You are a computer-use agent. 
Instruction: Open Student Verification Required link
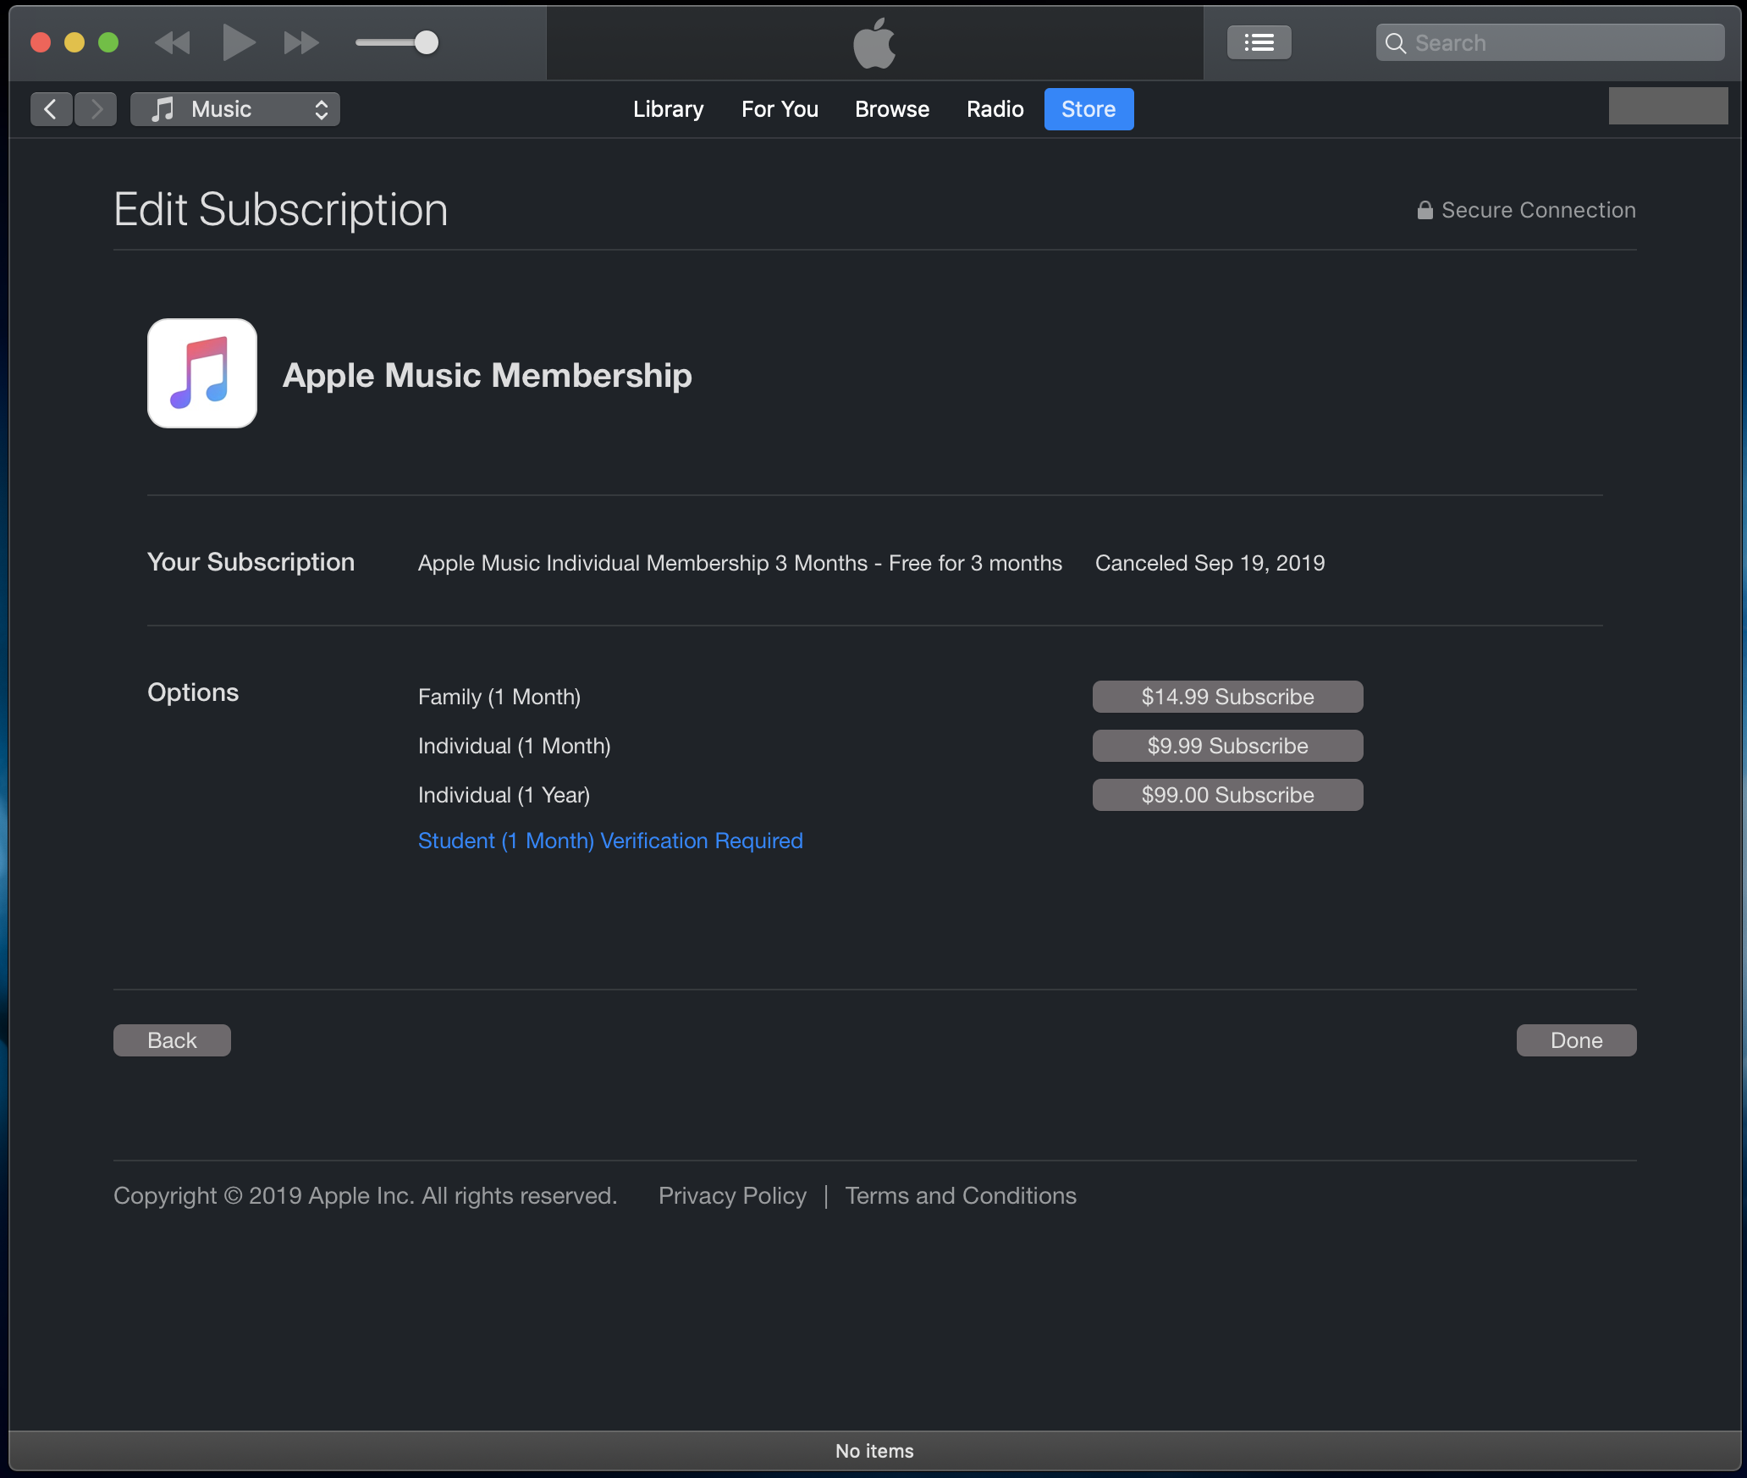click(610, 841)
